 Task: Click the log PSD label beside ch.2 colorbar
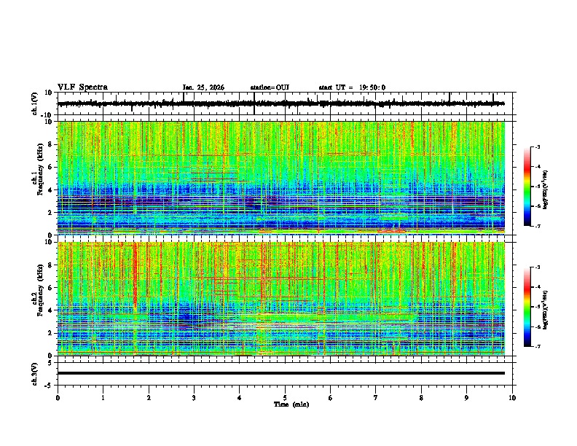pyautogui.click(x=545, y=310)
